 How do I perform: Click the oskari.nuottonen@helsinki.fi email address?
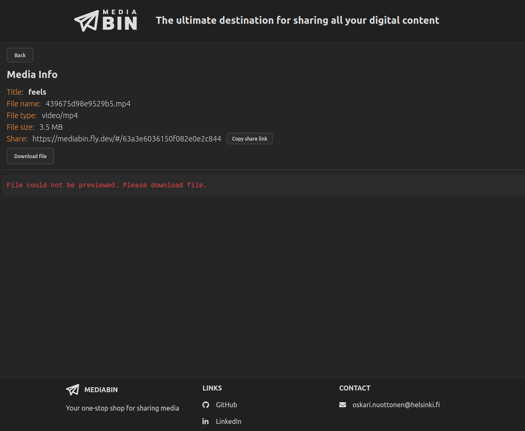click(x=396, y=404)
